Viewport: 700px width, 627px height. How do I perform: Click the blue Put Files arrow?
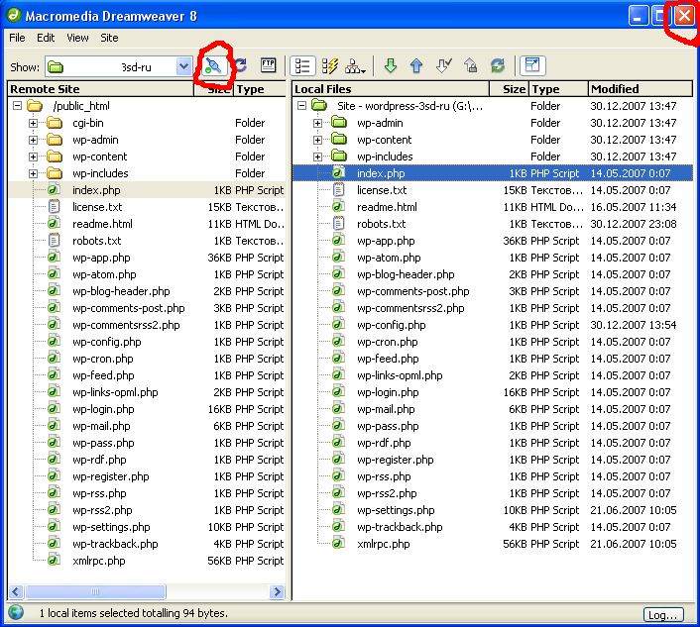click(416, 66)
